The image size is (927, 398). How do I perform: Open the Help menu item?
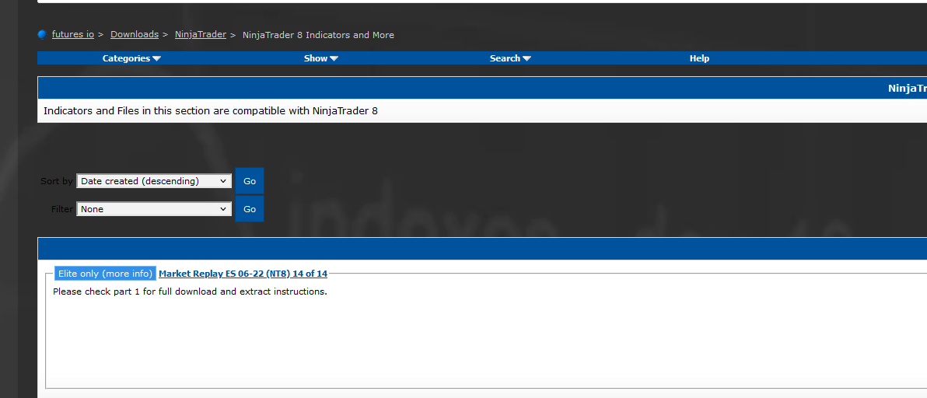[x=699, y=58]
